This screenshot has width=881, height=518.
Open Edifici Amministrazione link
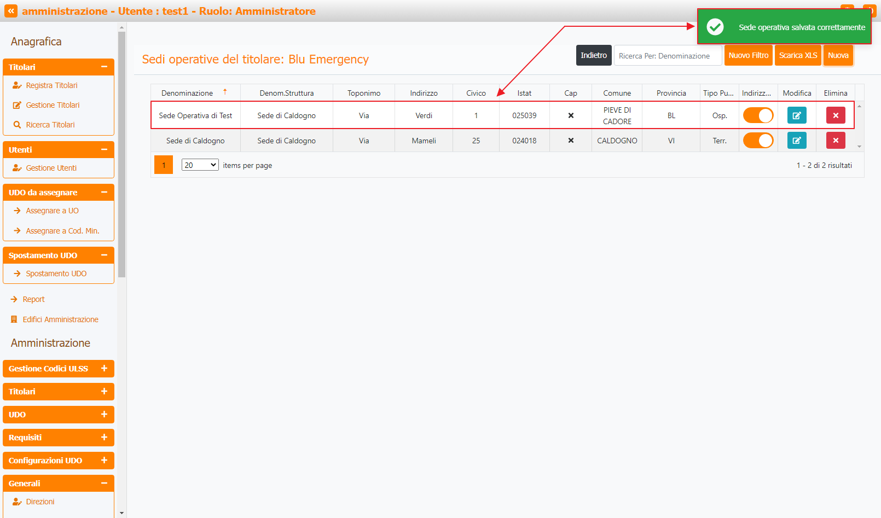coord(60,319)
